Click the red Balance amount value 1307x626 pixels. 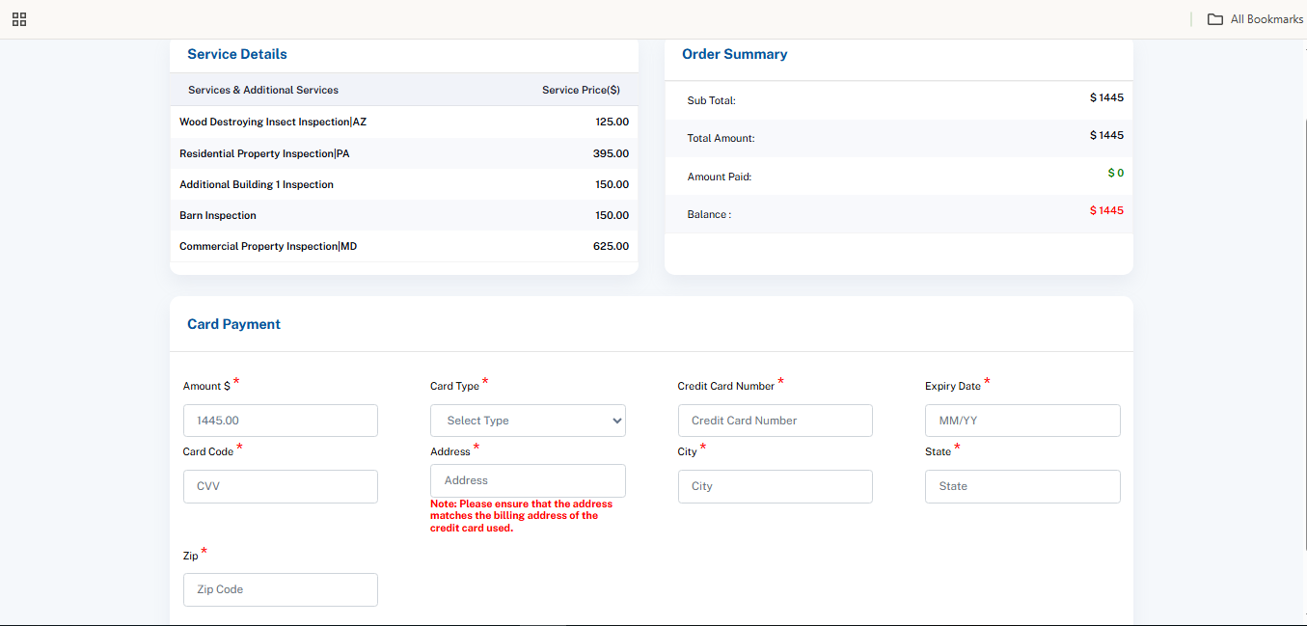click(1106, 210)
